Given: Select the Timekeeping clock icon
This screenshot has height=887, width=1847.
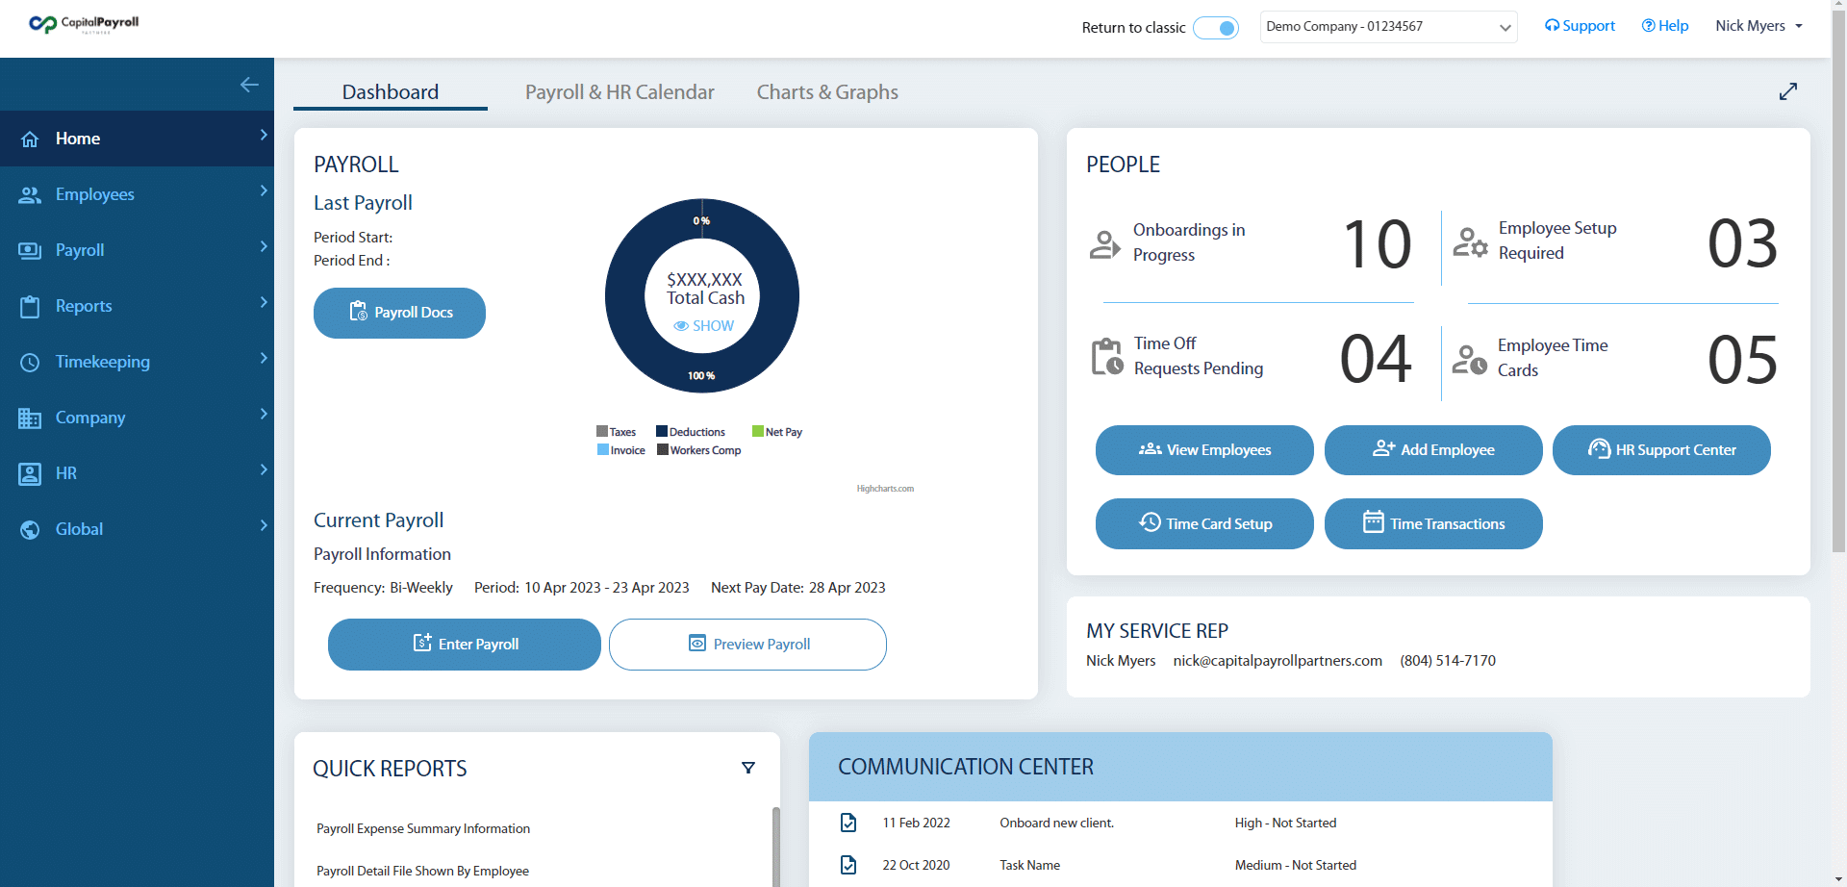Looking at the screenshot, I should tap(30, 361).
